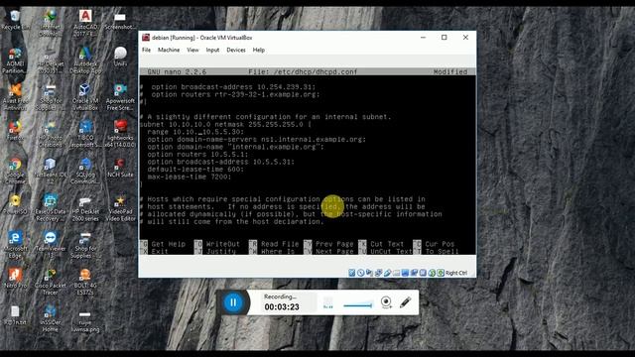
Task: Open the Recycle Bin desktop icon
Action: 15,20
